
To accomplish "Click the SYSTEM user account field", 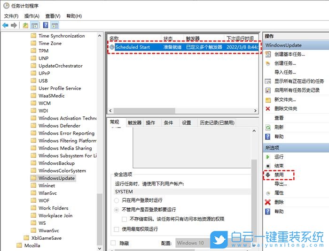I will (182, 192).
